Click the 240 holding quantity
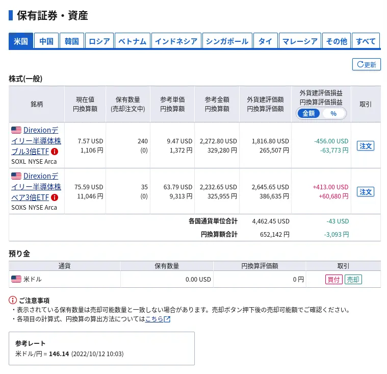The width and height of the screenshot is (387, 374). point(143,141)
